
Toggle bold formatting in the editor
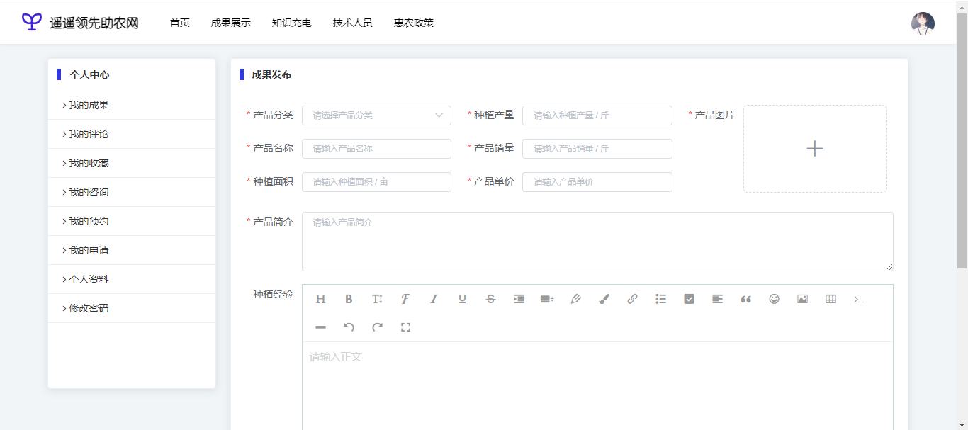pos(349,299)
